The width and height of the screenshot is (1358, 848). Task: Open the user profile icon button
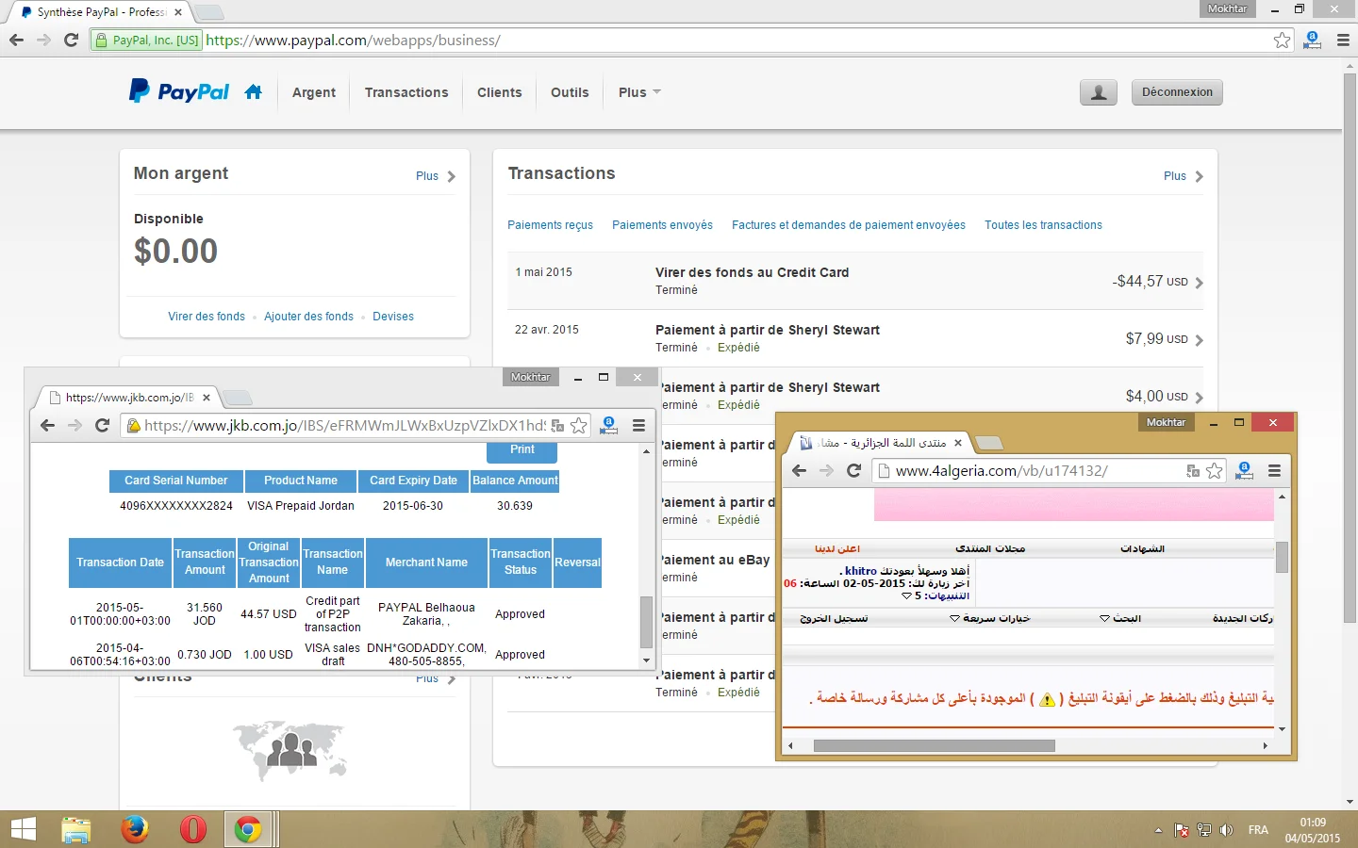point(1098,92)
